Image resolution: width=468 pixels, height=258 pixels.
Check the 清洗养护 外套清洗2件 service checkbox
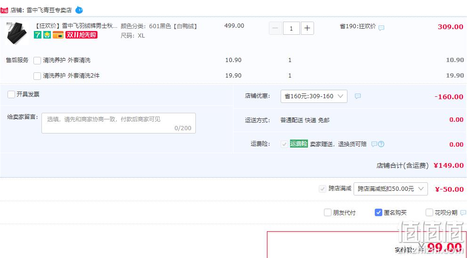click(x=37, y=76)
